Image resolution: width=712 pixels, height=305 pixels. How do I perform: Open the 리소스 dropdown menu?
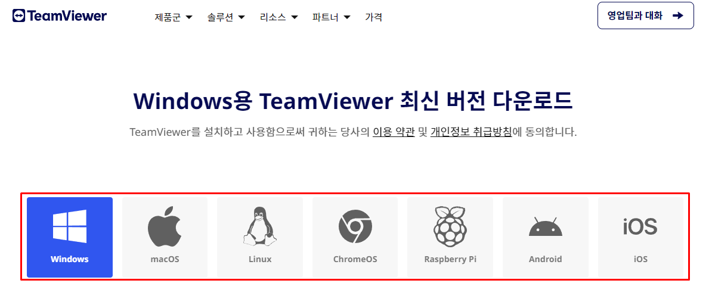[279, 17]
